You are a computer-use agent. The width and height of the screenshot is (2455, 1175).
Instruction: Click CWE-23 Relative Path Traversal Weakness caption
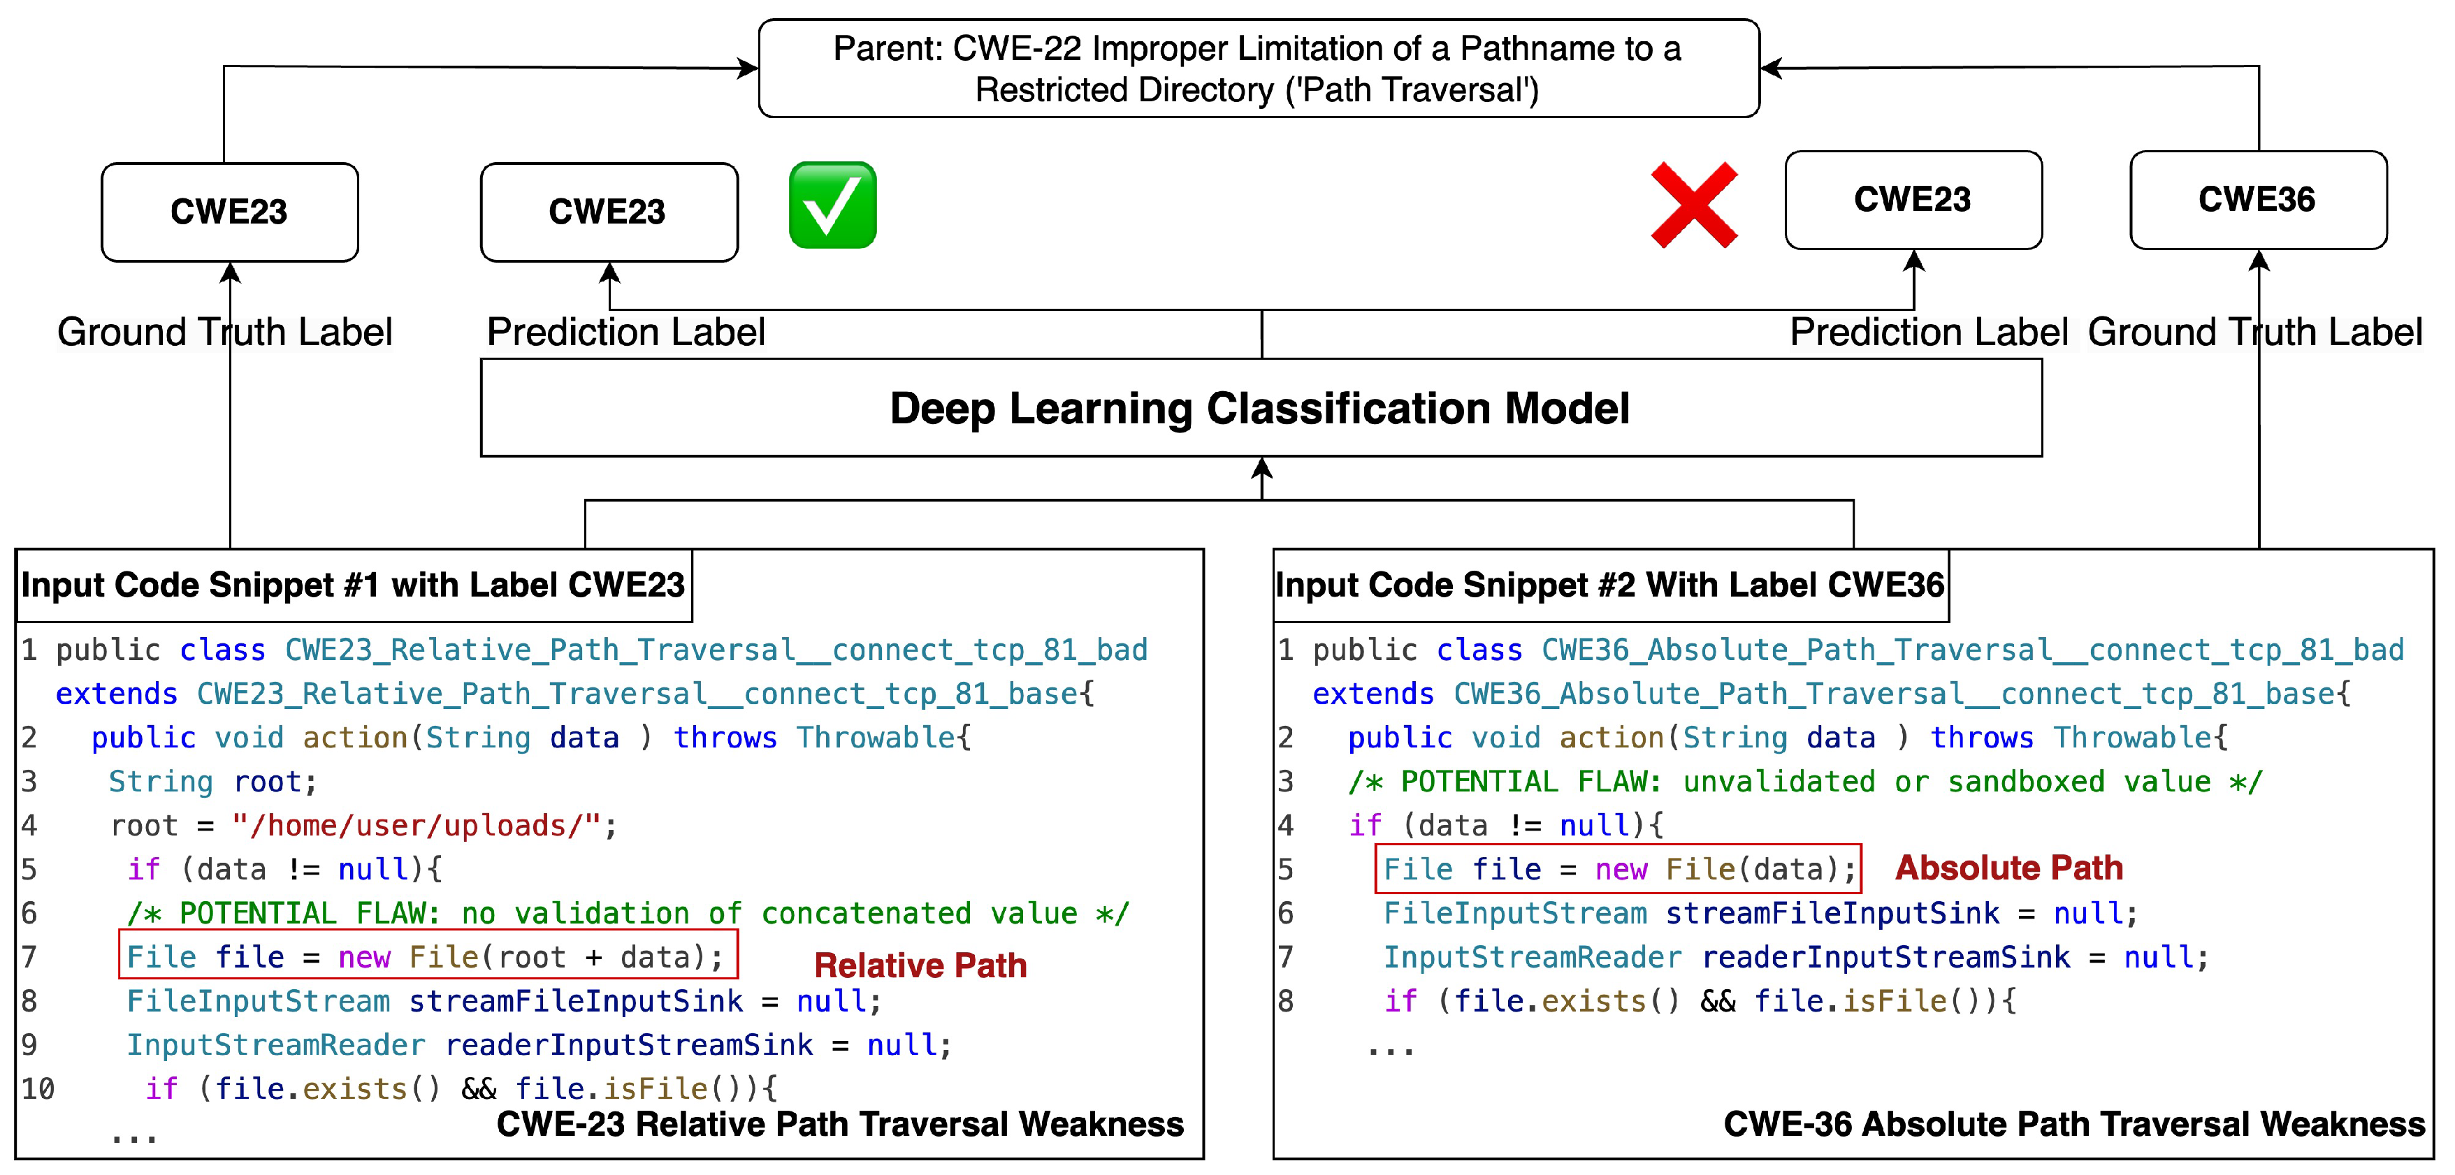pyautogui.click(x=839, y=1123)
